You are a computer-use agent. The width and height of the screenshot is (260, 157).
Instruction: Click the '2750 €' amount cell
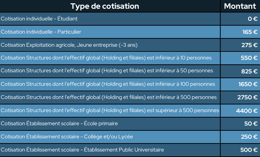248,97
